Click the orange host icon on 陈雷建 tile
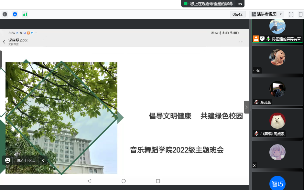The image size is (304, 190). pos(256,39)
